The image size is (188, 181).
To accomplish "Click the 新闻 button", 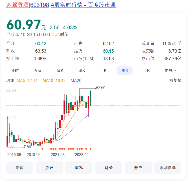I will pos(20,168).
